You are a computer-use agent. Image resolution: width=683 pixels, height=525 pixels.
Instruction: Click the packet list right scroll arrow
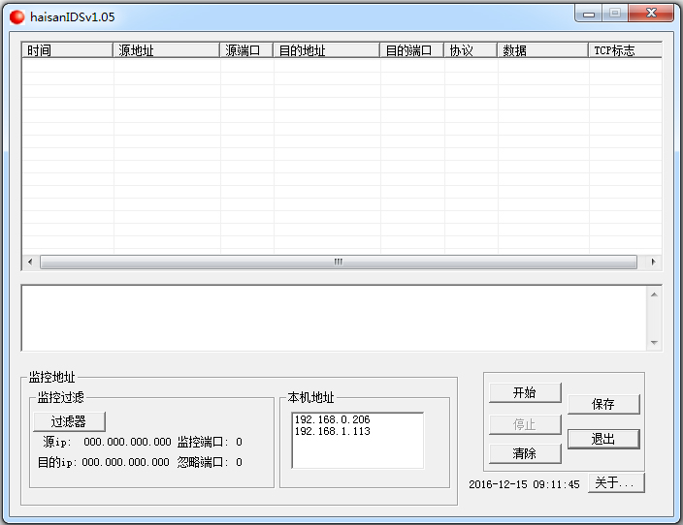tap(653, 262)
